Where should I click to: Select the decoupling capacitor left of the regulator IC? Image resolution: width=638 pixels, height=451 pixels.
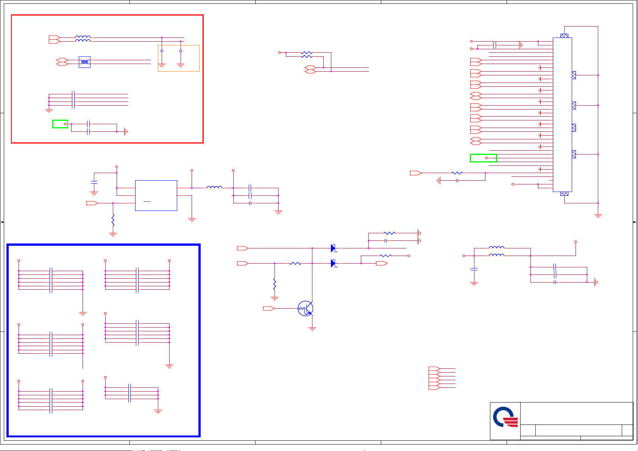point(94,183)
